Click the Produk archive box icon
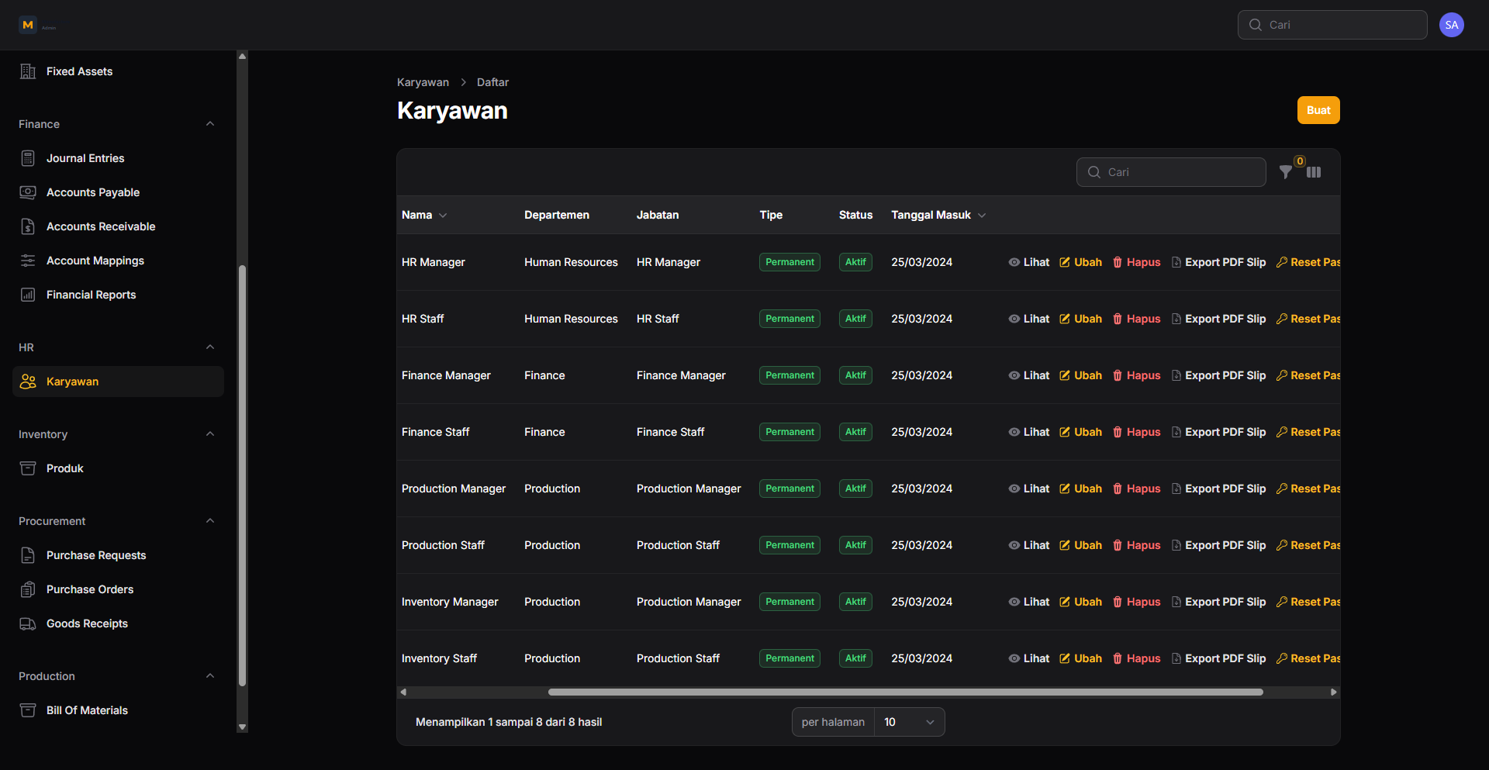 pyautogui.click(x=28, y=468)
